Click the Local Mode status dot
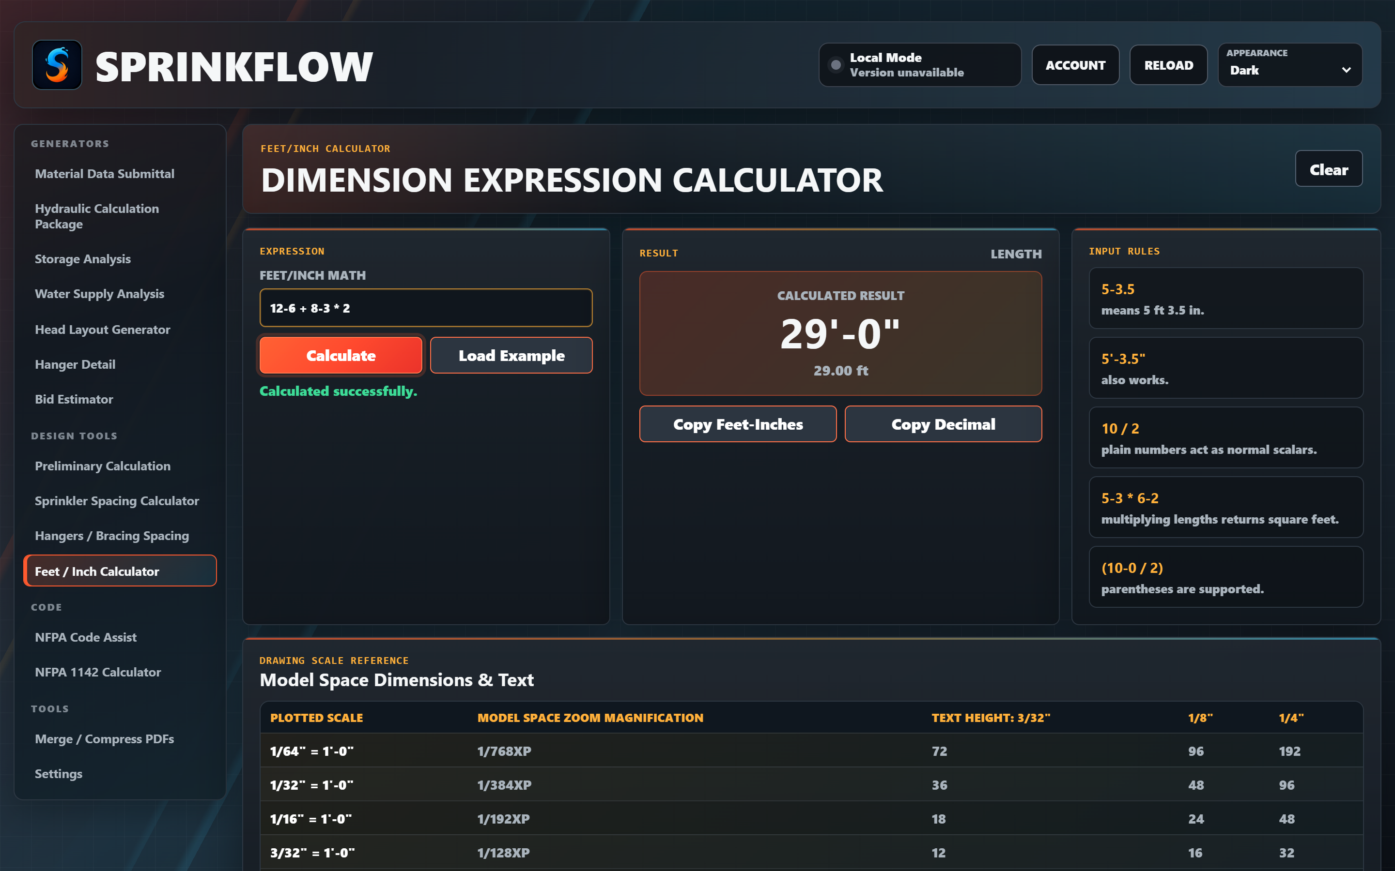Screen dimensions: 1395x871 (835, 65)
